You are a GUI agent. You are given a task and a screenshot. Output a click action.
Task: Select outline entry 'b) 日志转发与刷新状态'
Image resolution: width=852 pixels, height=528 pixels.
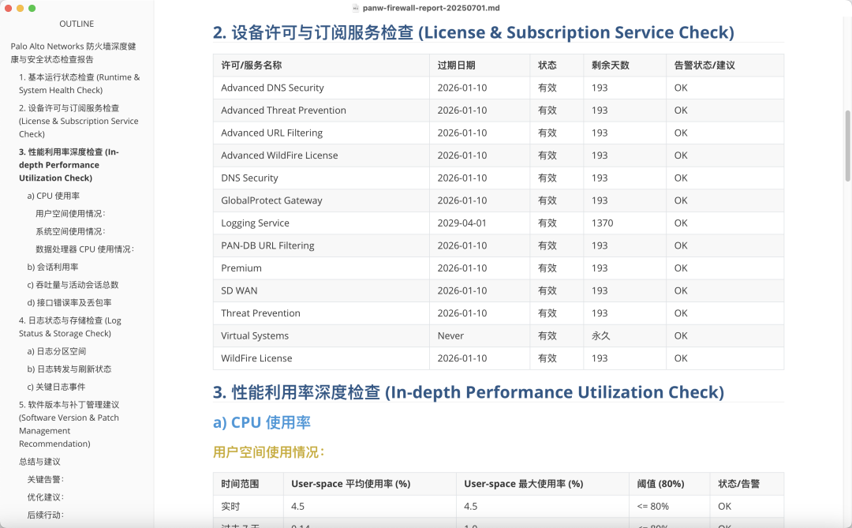click(x=69, y=369)
